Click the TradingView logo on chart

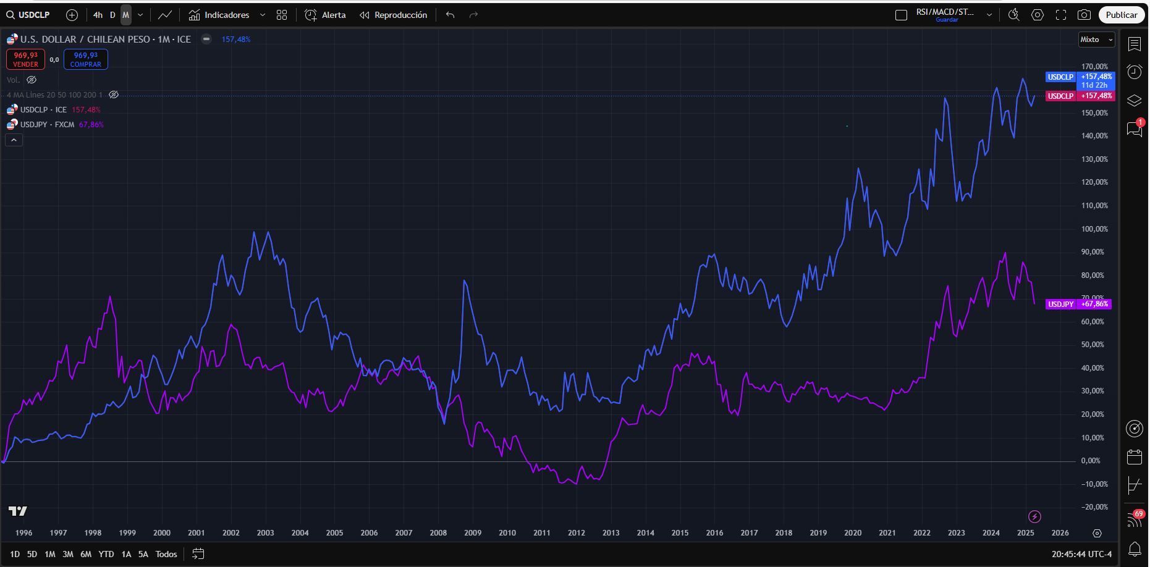(x=18, y=511)
